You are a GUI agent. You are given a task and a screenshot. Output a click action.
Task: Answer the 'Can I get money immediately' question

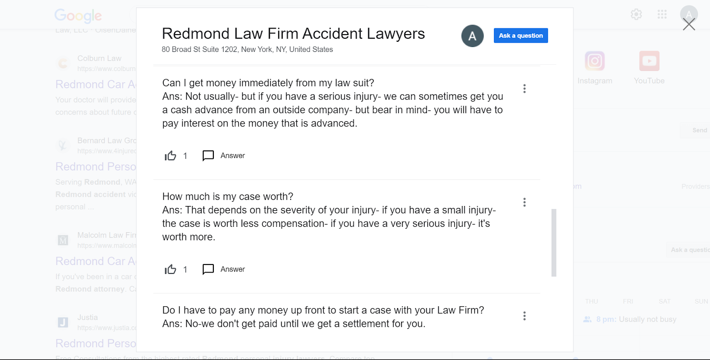(233, 156)
